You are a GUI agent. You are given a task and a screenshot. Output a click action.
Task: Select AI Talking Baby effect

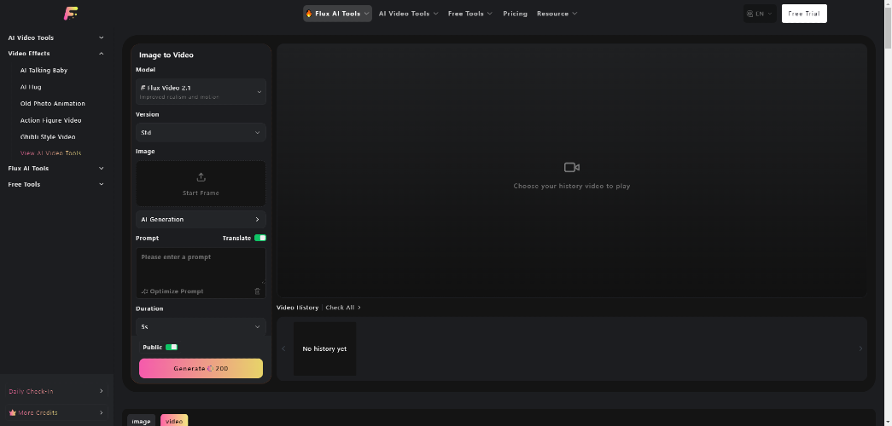44,71
